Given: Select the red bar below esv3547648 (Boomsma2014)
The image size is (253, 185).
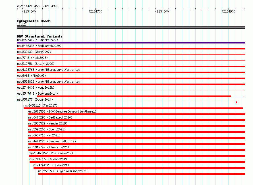Looking at the screenshot, I should (134, 96).
